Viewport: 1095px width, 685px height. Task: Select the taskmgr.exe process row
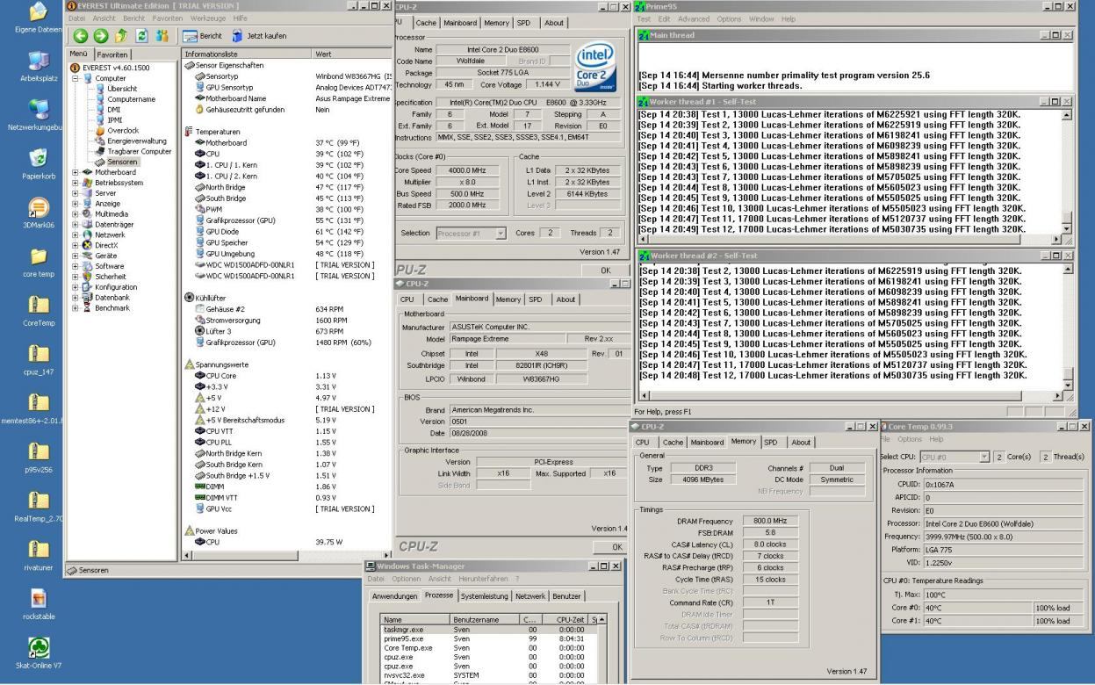point(490,630)
